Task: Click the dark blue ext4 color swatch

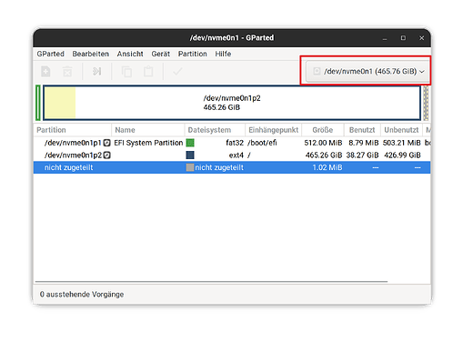Action: tap(190, 155)
